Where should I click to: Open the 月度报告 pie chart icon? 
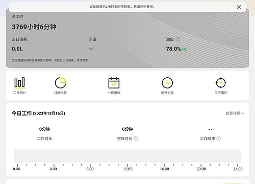tap(60, 83)
